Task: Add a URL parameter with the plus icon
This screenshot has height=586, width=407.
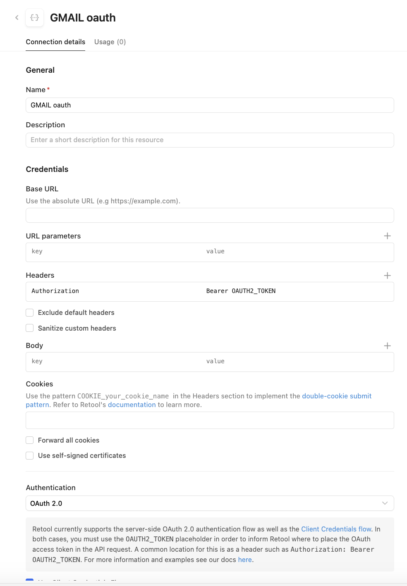Action: point(387,236)
